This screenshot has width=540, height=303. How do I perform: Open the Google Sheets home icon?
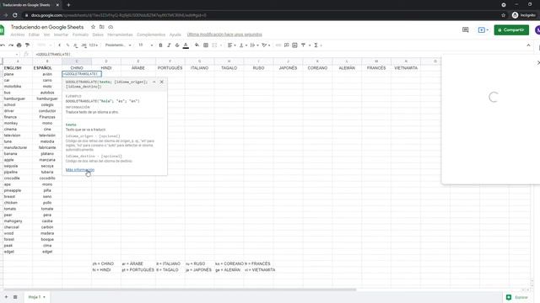pyautogui.click(x=2, y=30)
